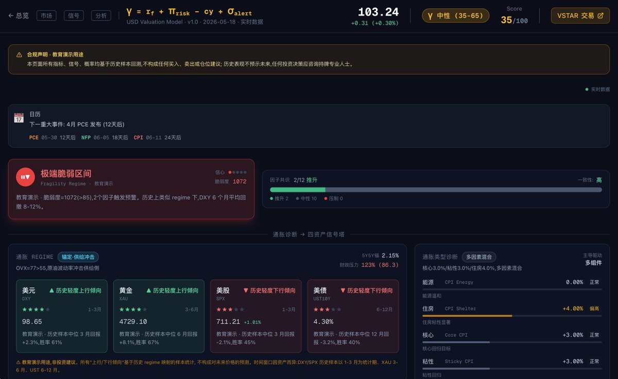Go back to 总览 overview

click(x=19, y=15)
